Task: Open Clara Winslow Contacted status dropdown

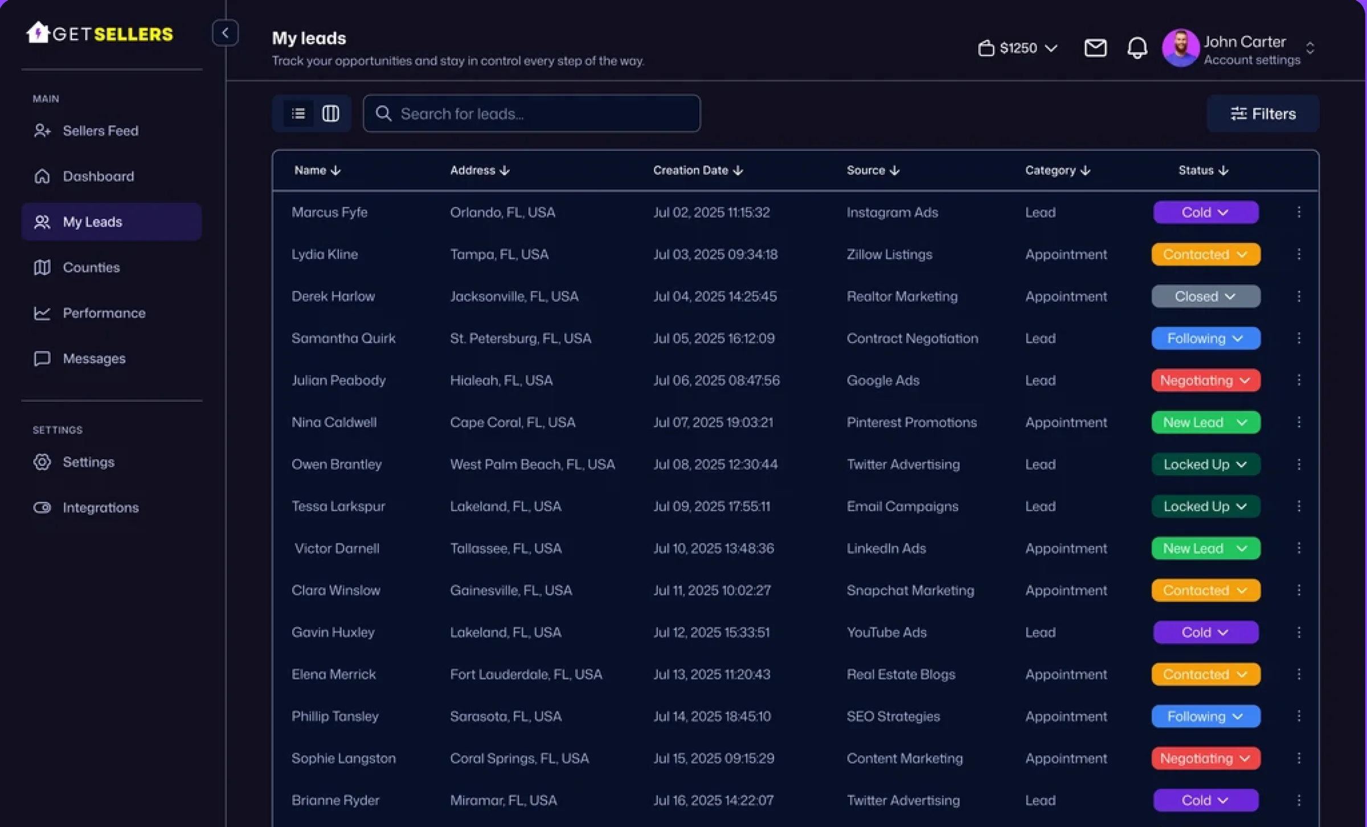Action: 1205,590
